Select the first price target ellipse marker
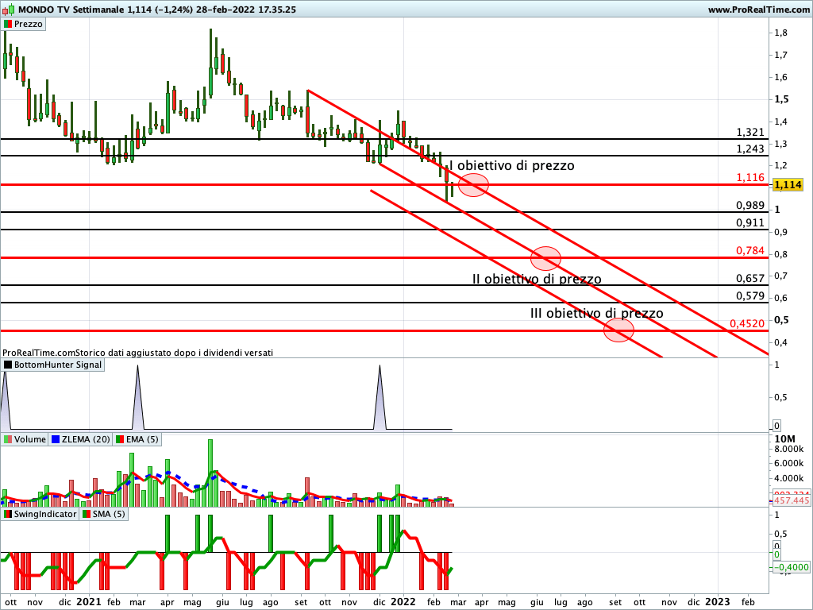The image size is (813, 610). coord(473,185)
